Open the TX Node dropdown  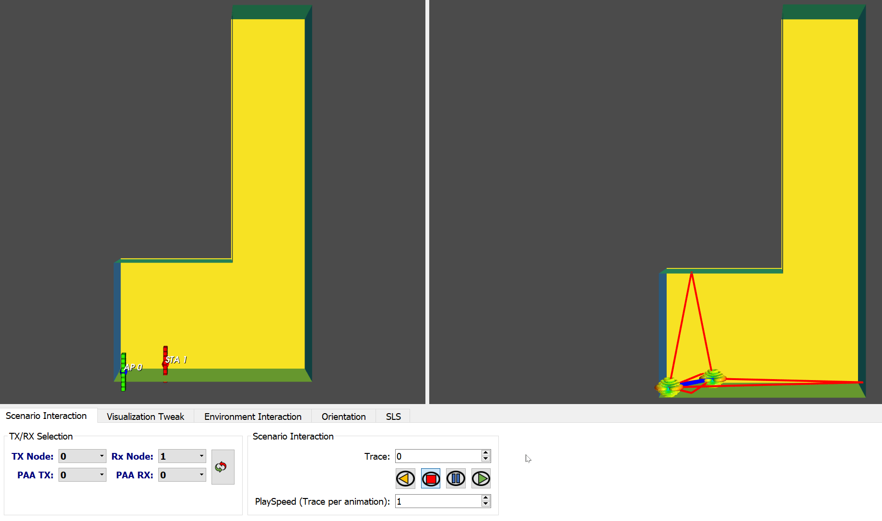(82, 456)
